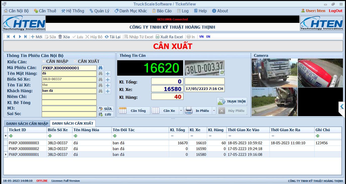Go to the first record arrow
The height and width of the screenshot is (184, 346).
pos(8,37)
